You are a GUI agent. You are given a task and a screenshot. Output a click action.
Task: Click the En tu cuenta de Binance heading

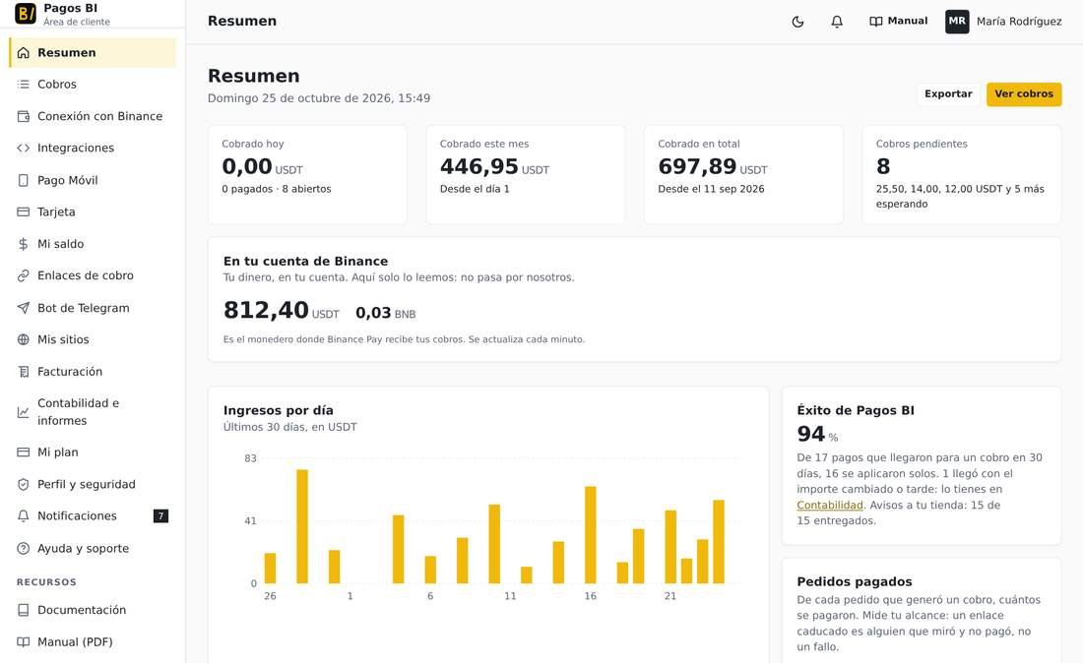(x=305, y=261)
